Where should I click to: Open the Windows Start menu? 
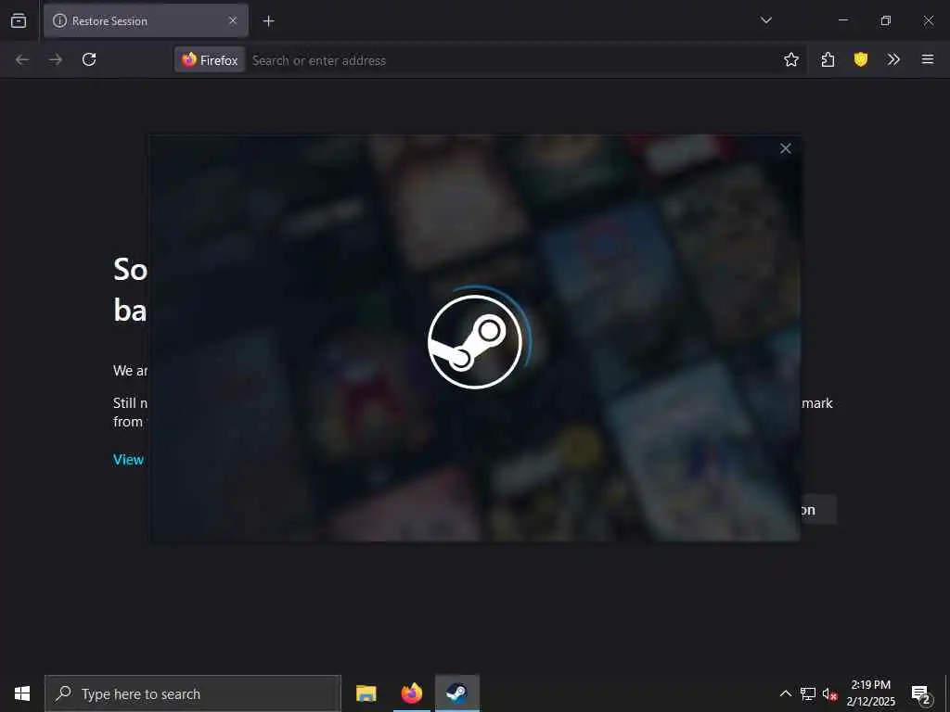pyautogui.click(x=22, y=693)
